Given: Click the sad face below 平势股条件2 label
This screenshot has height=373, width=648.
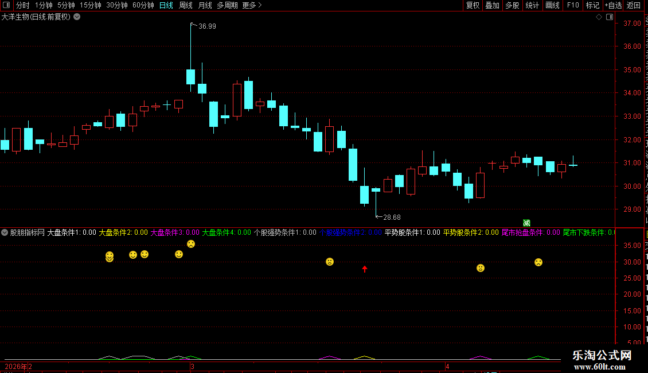Looking at the screenshot, I should pyautogui.click(x=480, y=268).
